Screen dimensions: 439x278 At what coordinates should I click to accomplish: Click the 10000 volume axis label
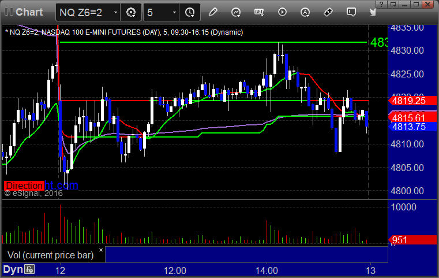403,207
